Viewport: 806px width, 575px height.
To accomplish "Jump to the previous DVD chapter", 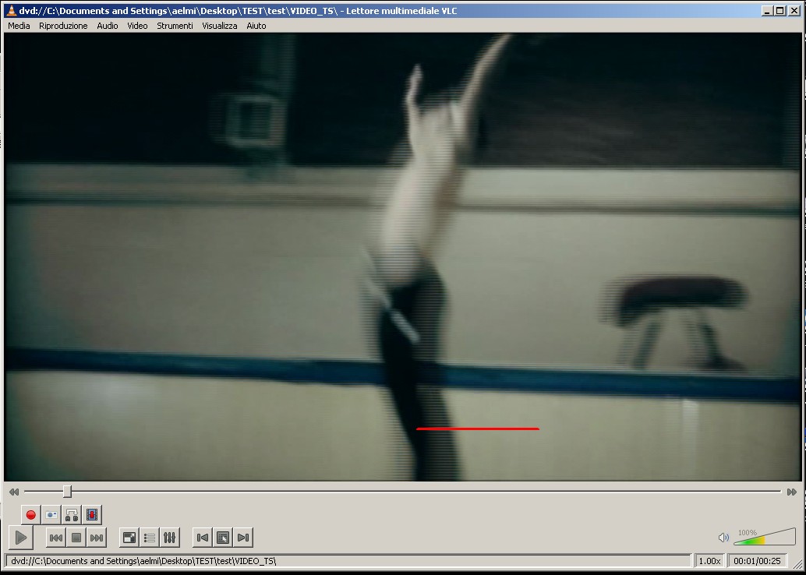I will [203, 538].
